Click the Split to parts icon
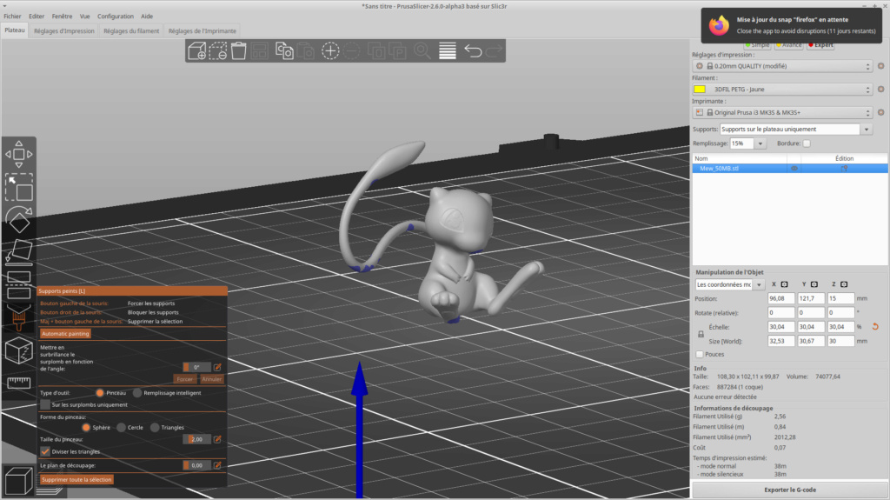The image size is (890, 500). pyautogui.click(x=397, y=51)
